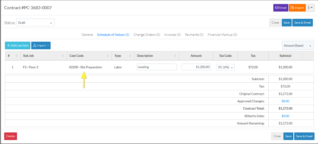Sort by the # column sort arrows
The image size is (318, 144).
pyautogui.click(x=16, y=56)
